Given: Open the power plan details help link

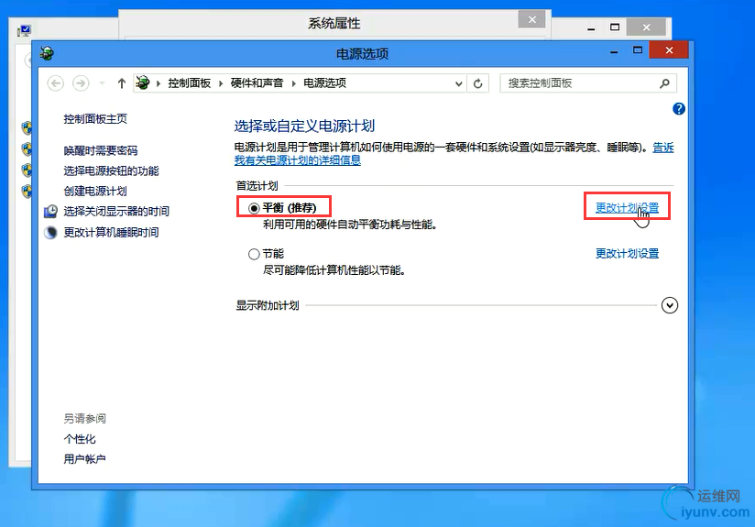Looking at the screenshot, I should 298,160.
